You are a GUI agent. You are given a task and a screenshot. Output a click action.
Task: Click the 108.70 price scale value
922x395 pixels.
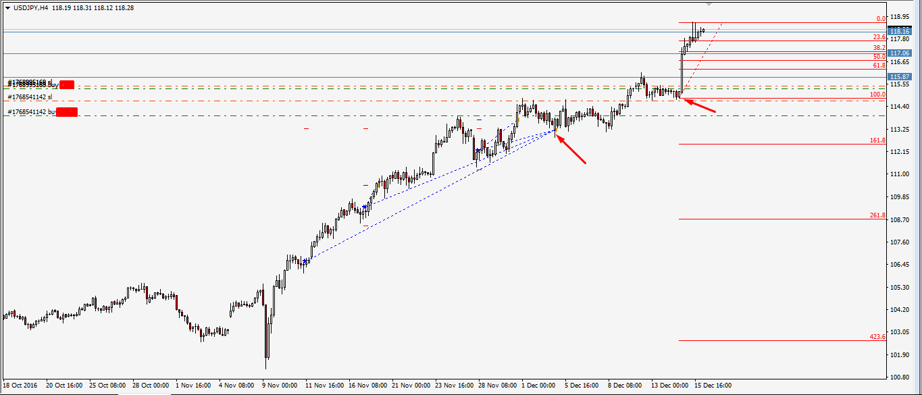click(900, 219)
